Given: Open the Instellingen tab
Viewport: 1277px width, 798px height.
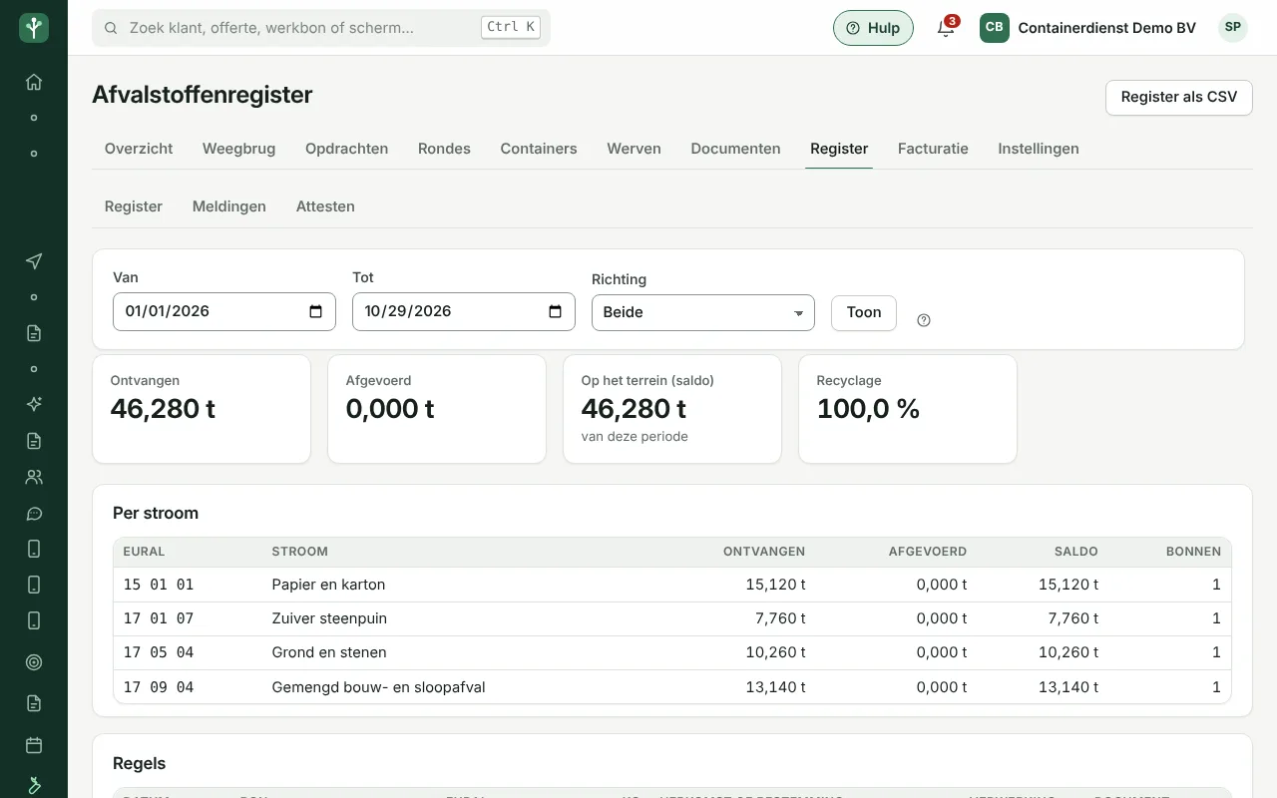Looking at the screenshot, I should coord(1039,149).
